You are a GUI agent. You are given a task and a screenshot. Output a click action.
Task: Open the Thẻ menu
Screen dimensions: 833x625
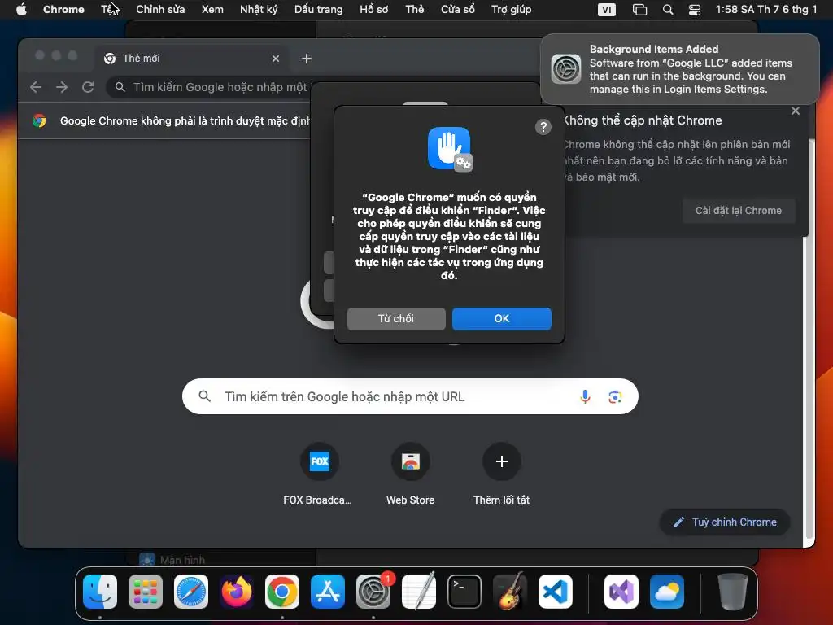tap(415, 9)
